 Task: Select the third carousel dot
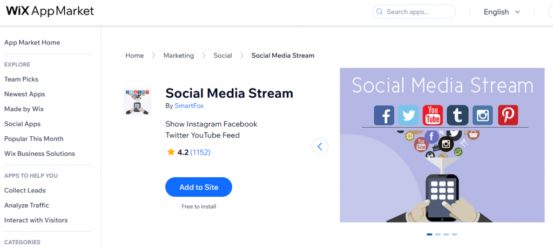coord(446,234)
